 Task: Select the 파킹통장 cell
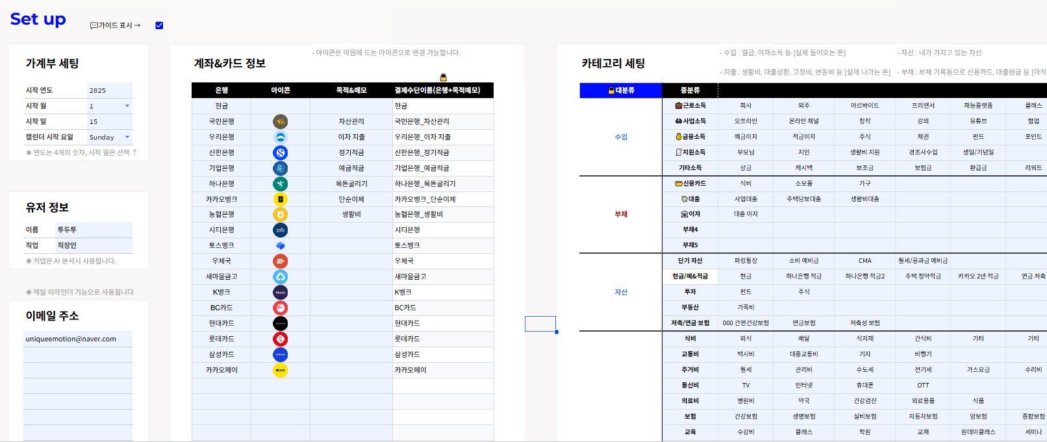tap(746, 261)
